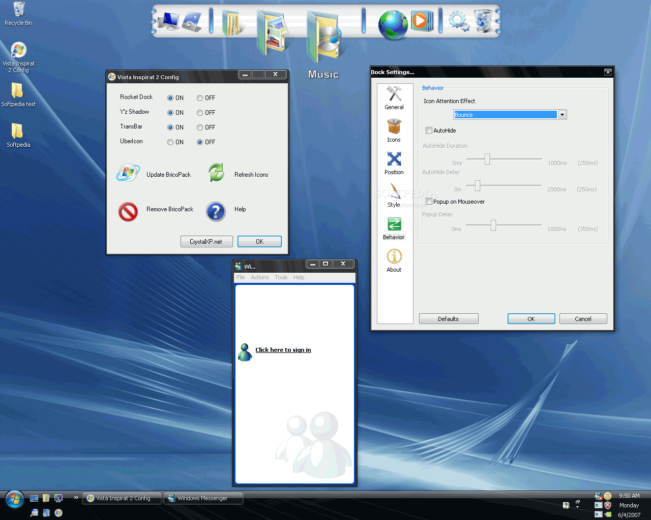The image size is (651, 520).
Task: Enable the AutoHide checkbox
Action: 429,131
